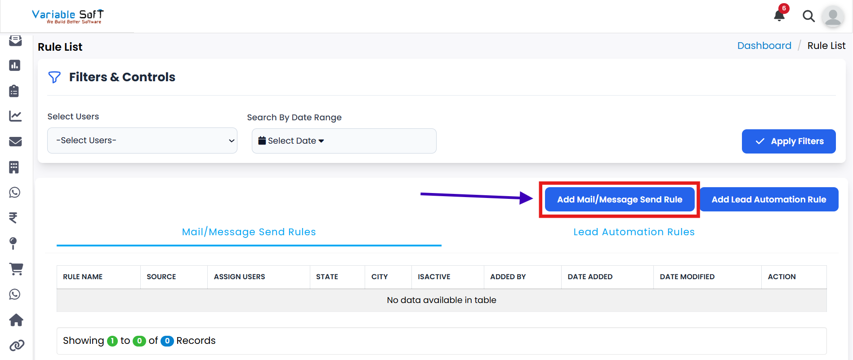Click the Rule List breadcrumb text
Image resolution: width=853 pixels, height=360 pixels.
click(826, 46)
